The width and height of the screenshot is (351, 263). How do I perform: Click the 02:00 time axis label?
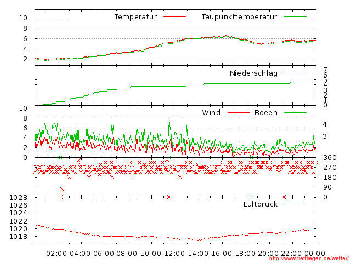[56, 254]
